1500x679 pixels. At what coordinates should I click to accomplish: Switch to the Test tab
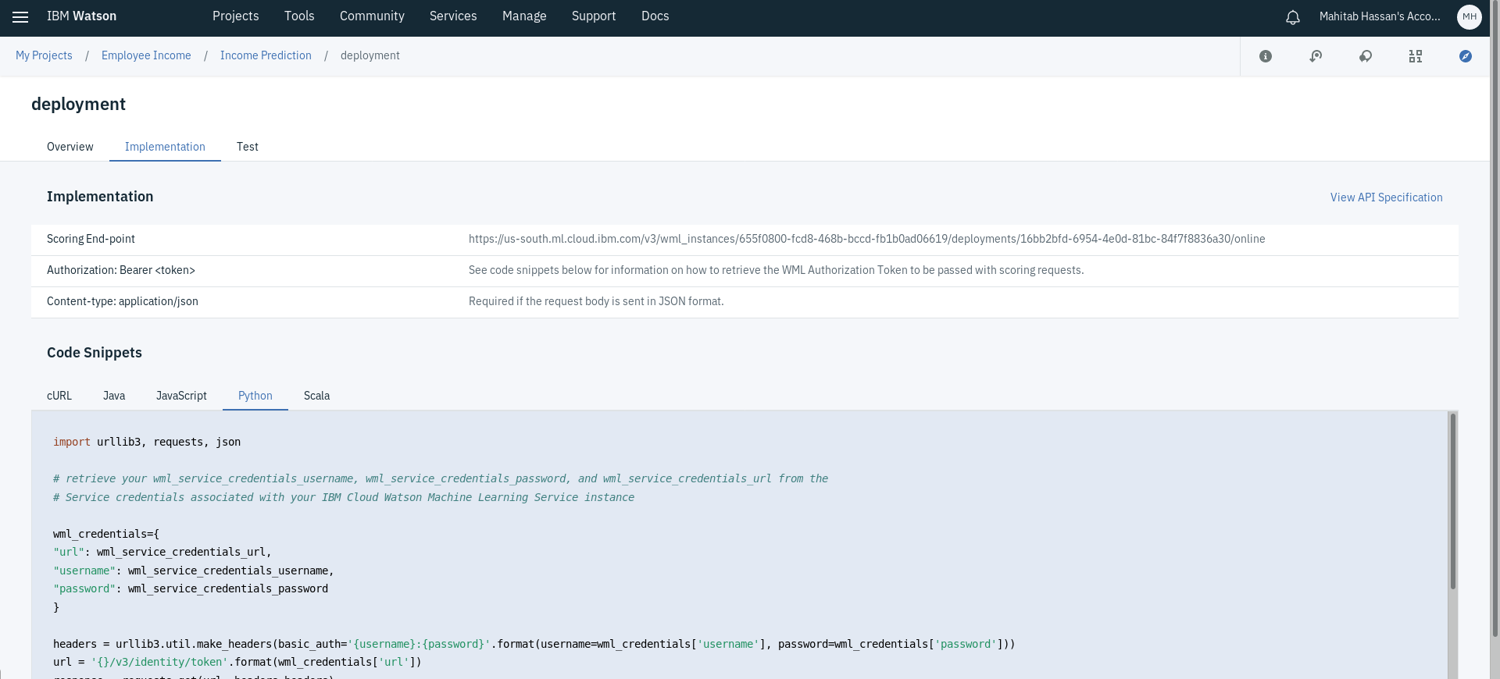click(248, 147)
